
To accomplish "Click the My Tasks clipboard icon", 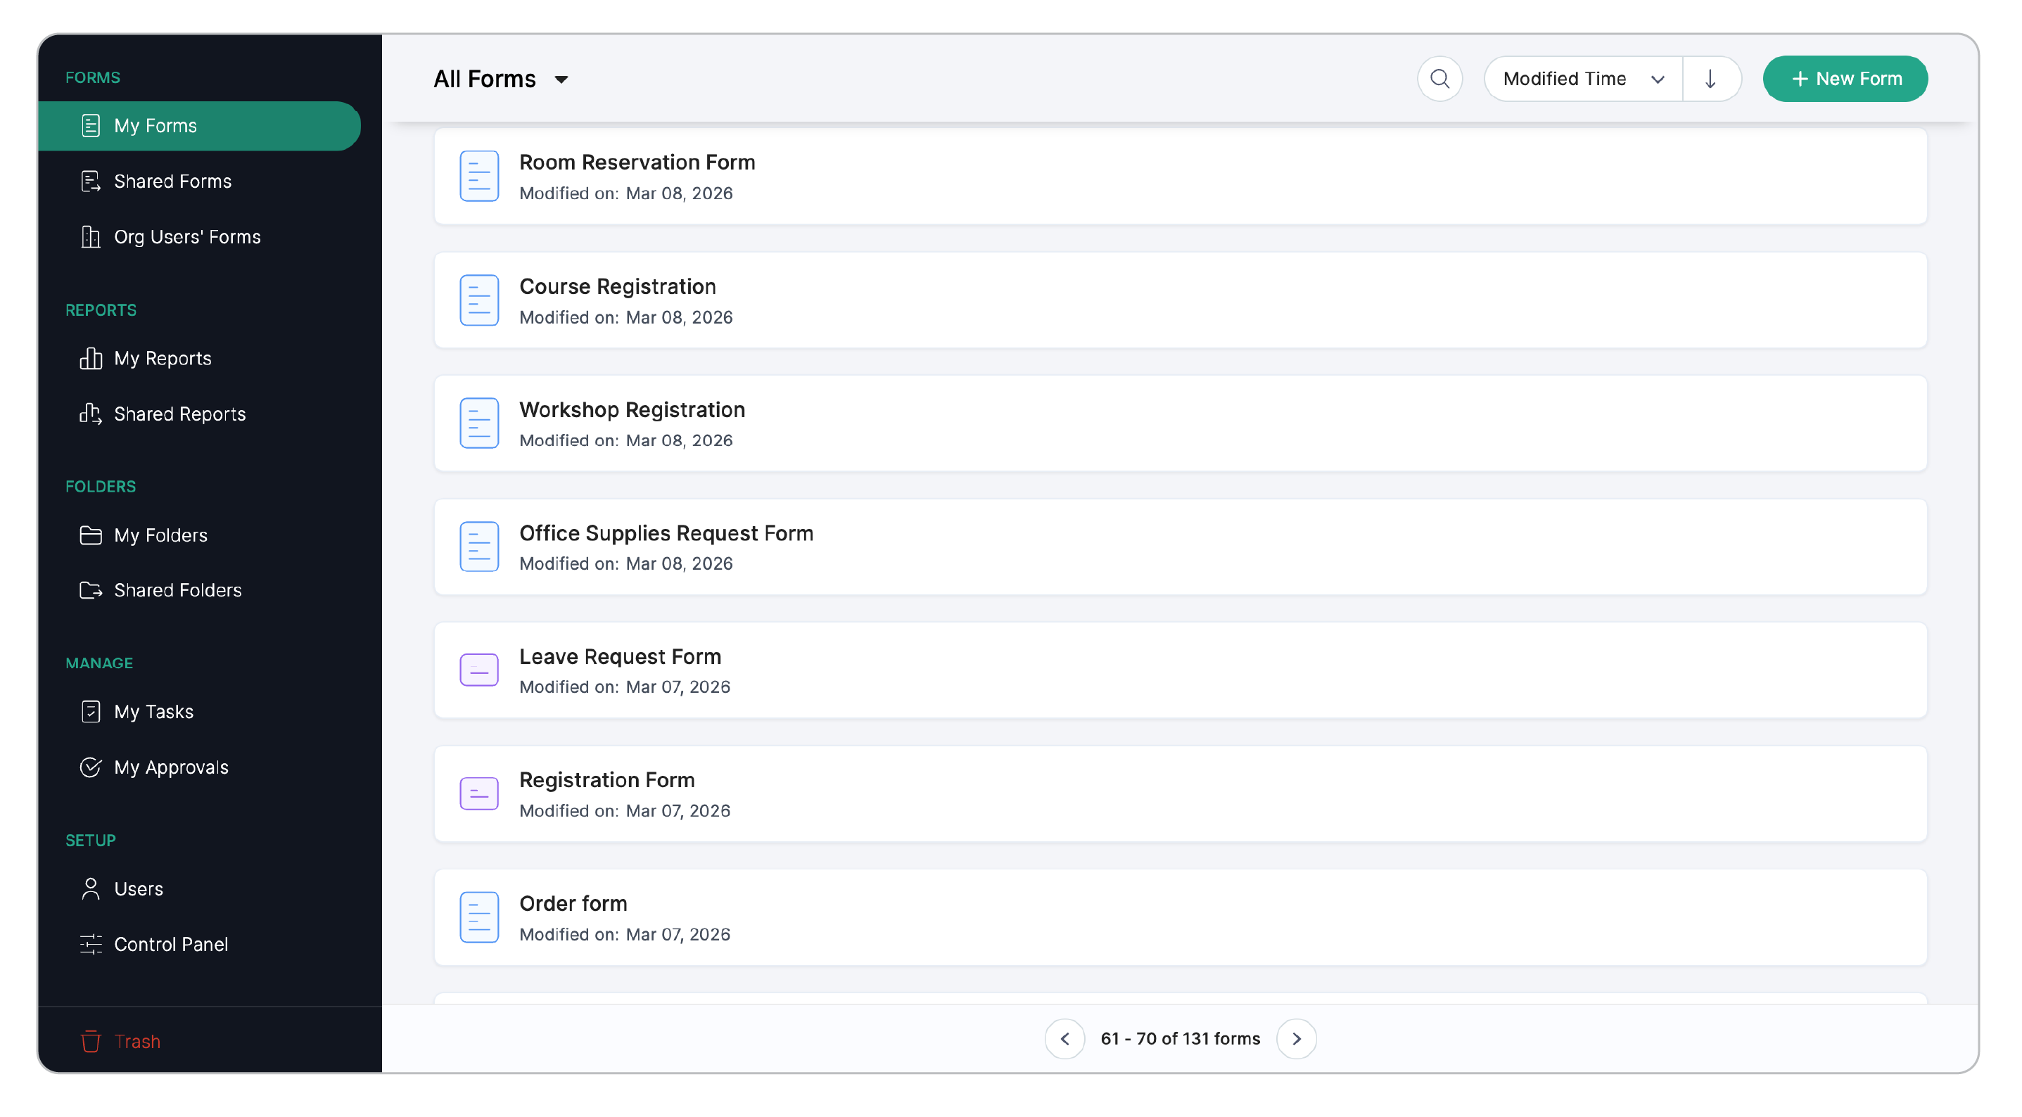I will tap(90, 711).
